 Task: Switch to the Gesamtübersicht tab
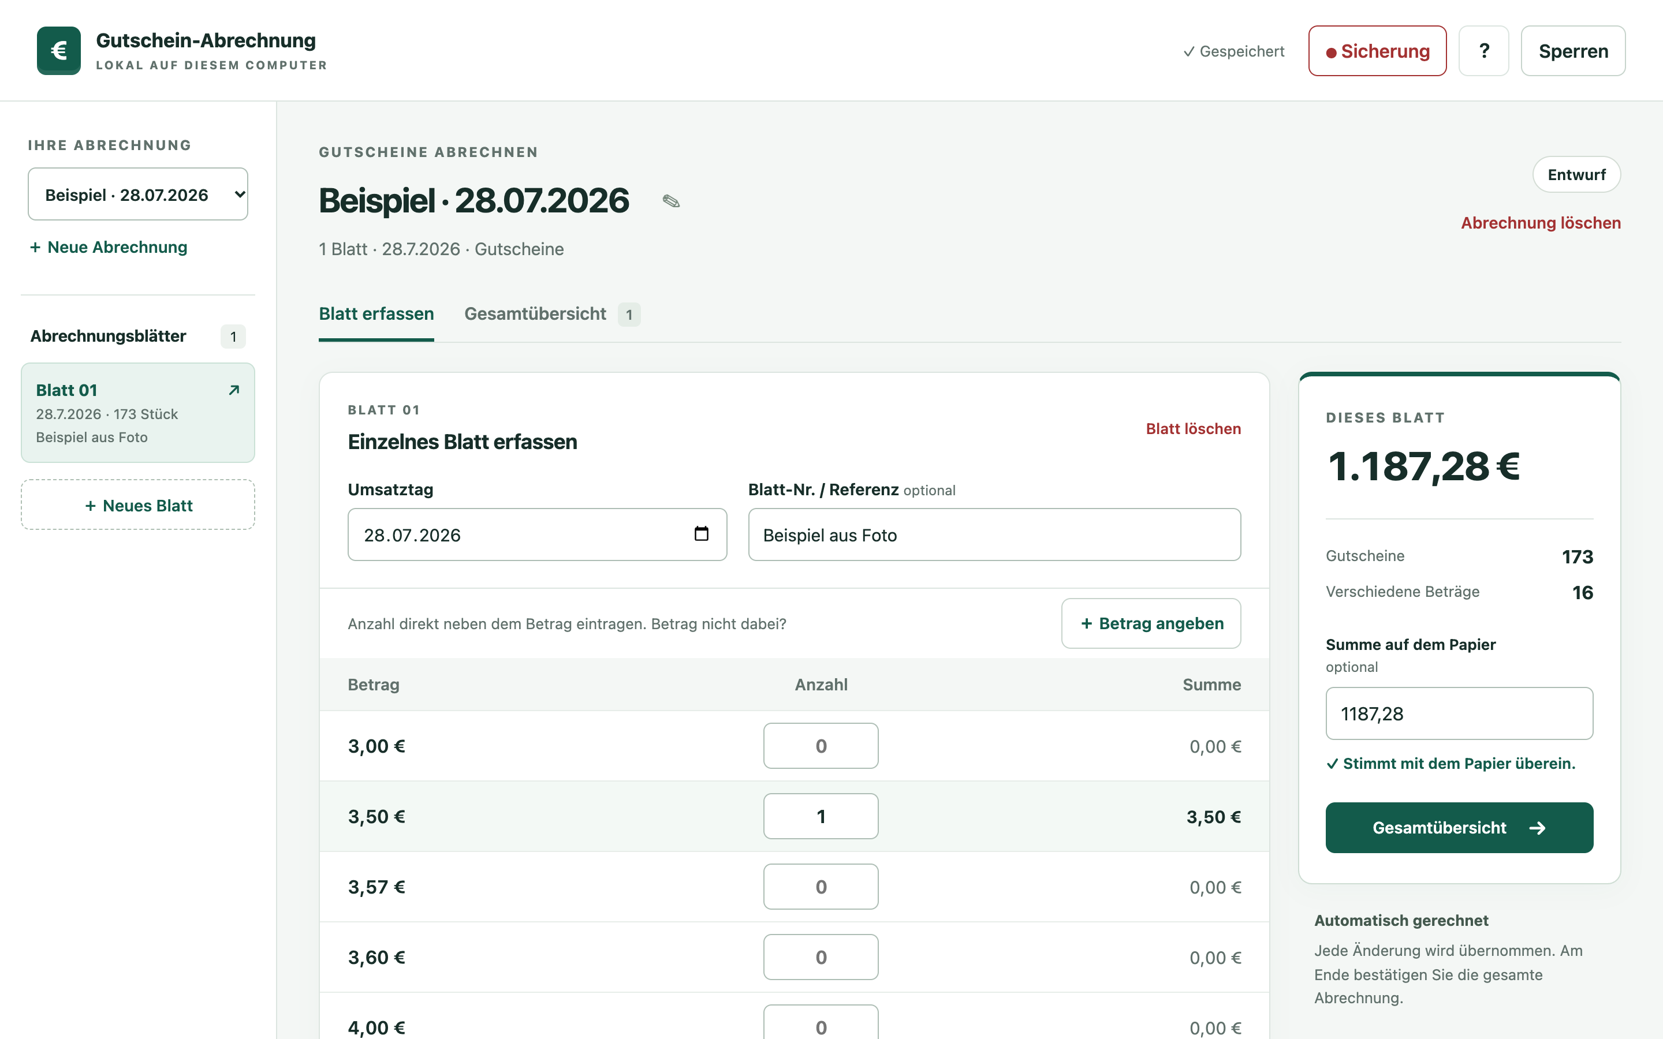552,314
